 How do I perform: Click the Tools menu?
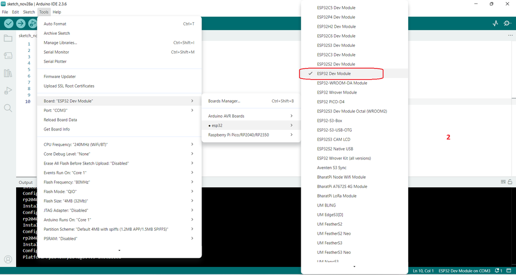click(x=44, y=12)
